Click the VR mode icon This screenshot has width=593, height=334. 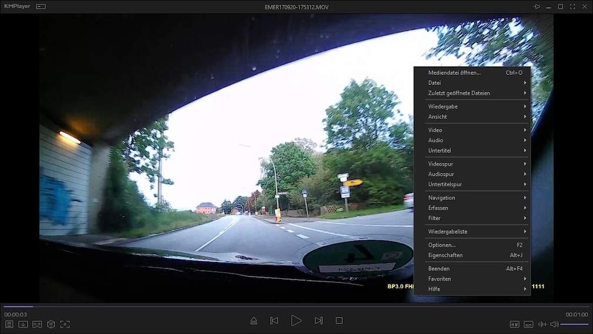[37, 324]
